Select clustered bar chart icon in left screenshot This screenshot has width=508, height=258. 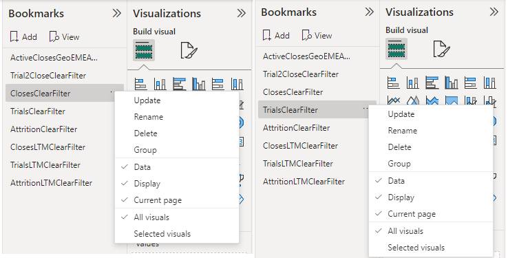[x=180, y=84]
